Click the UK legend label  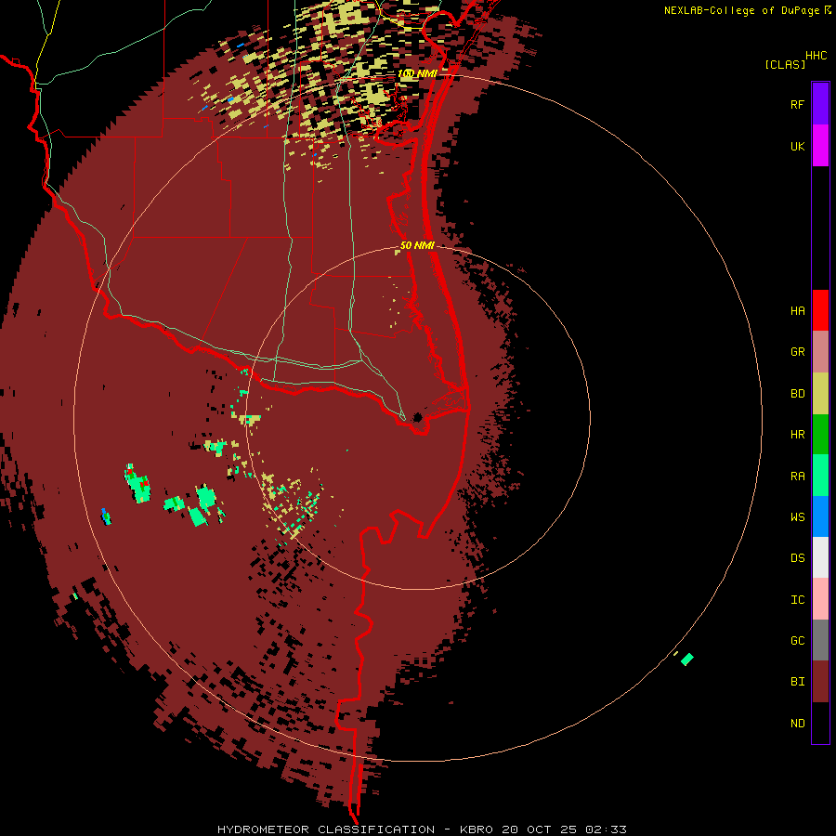click(x=797, y=146)
